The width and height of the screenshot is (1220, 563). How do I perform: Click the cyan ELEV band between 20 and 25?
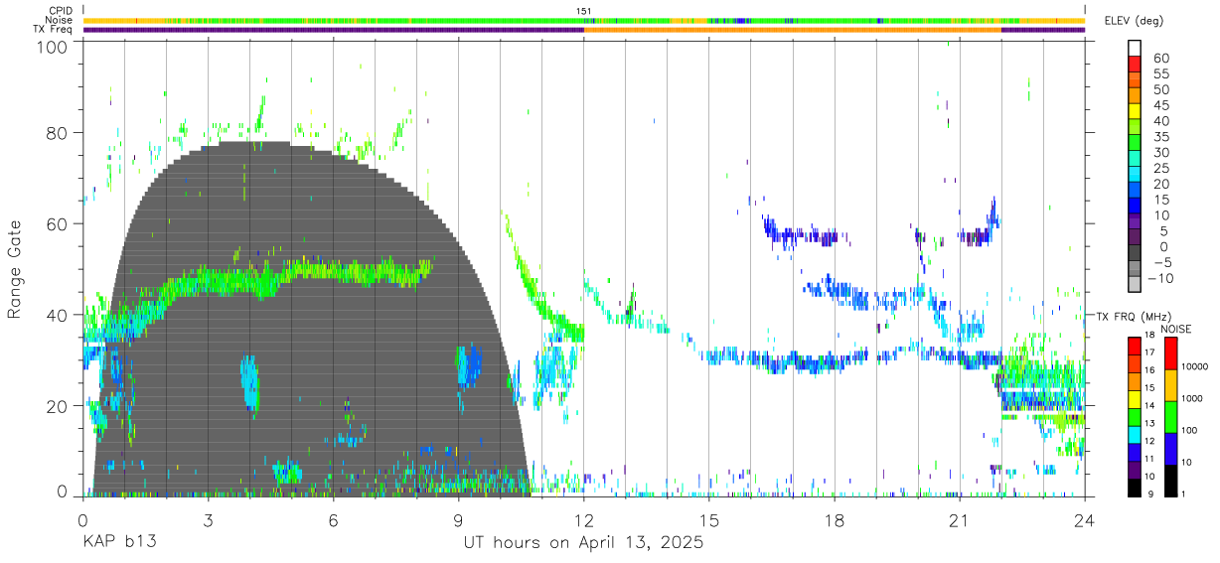[1135, 176]
